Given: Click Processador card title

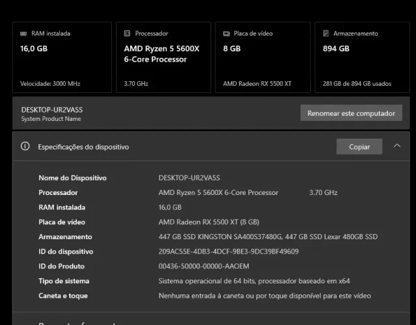Looking at the screenshot, I should pos(152,34).
